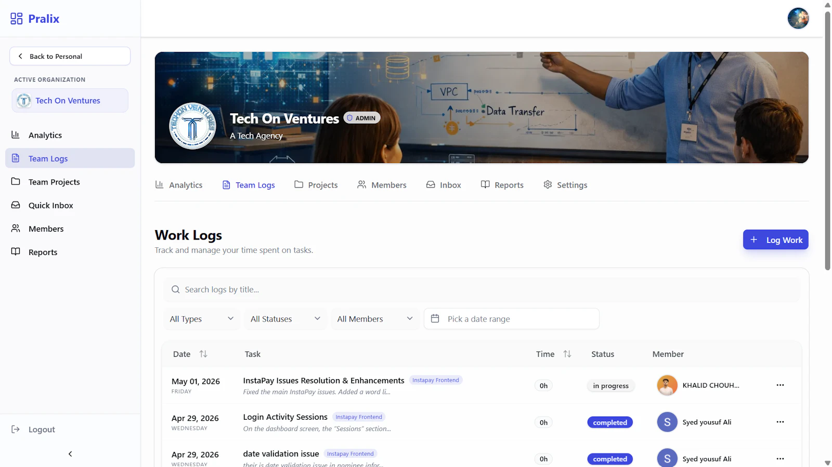Pick a date range field
This screenshot has height=467, width=832.
tap(512, 319)
